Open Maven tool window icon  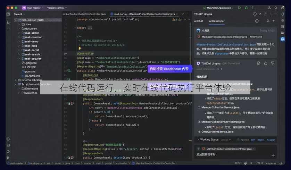[x=282, y=33]
